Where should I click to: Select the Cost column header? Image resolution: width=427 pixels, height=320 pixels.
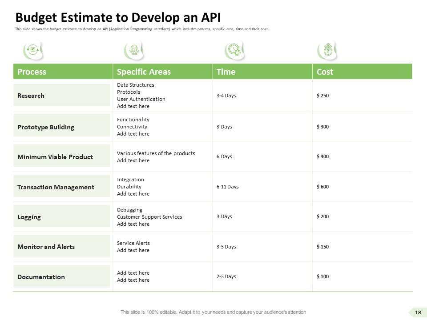(x=325, y=72)
